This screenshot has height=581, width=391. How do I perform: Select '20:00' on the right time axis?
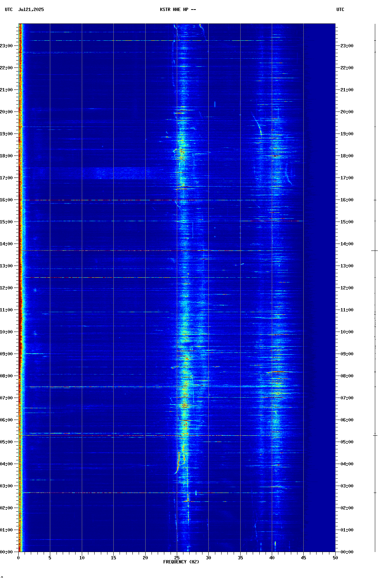click(x=347, y=112)
